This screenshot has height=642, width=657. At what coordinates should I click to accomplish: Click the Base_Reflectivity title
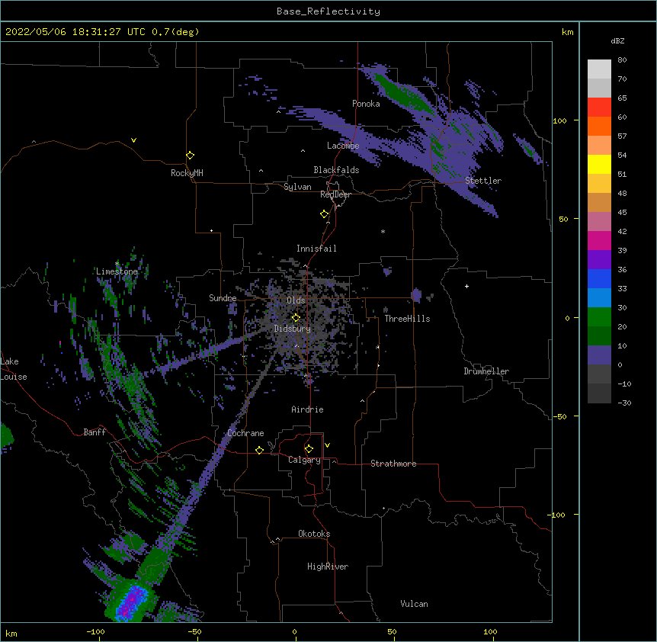328,11
